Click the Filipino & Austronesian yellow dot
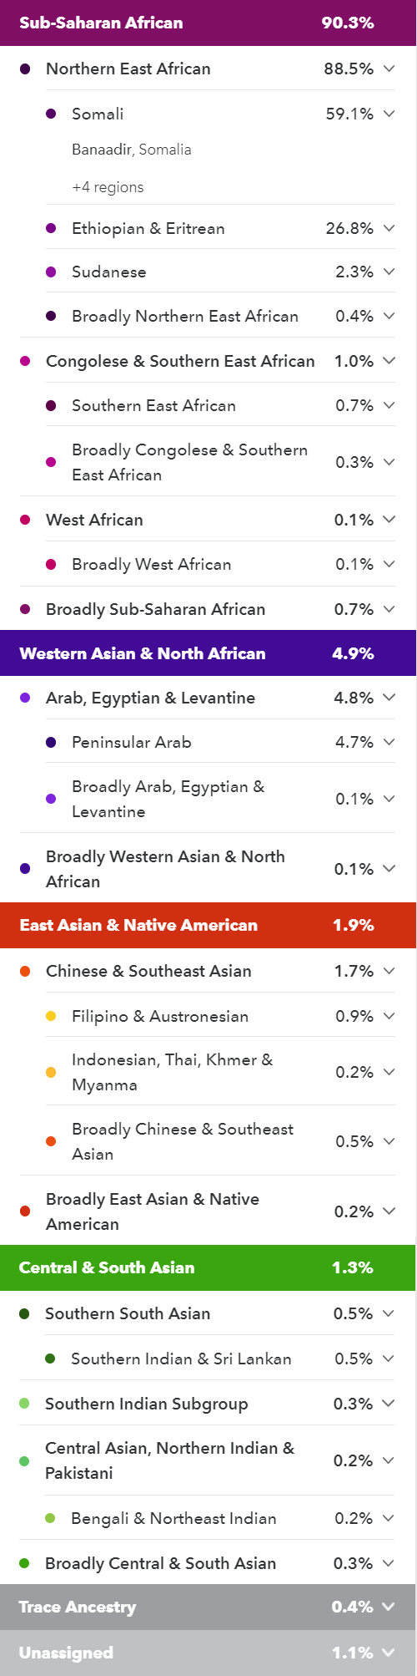The width and height of the screenshot is (417, 1676). tap(51, 1016)
